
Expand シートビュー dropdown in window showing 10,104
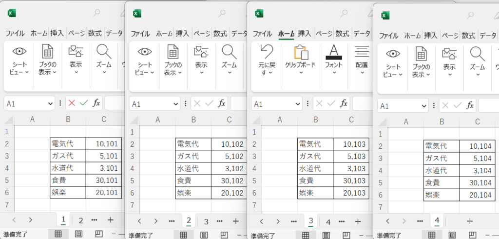pyautogui.click(x=400, y=75)
